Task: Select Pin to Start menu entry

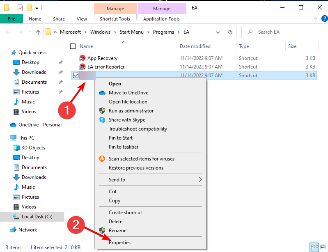Action: click(x=121, y=138)
